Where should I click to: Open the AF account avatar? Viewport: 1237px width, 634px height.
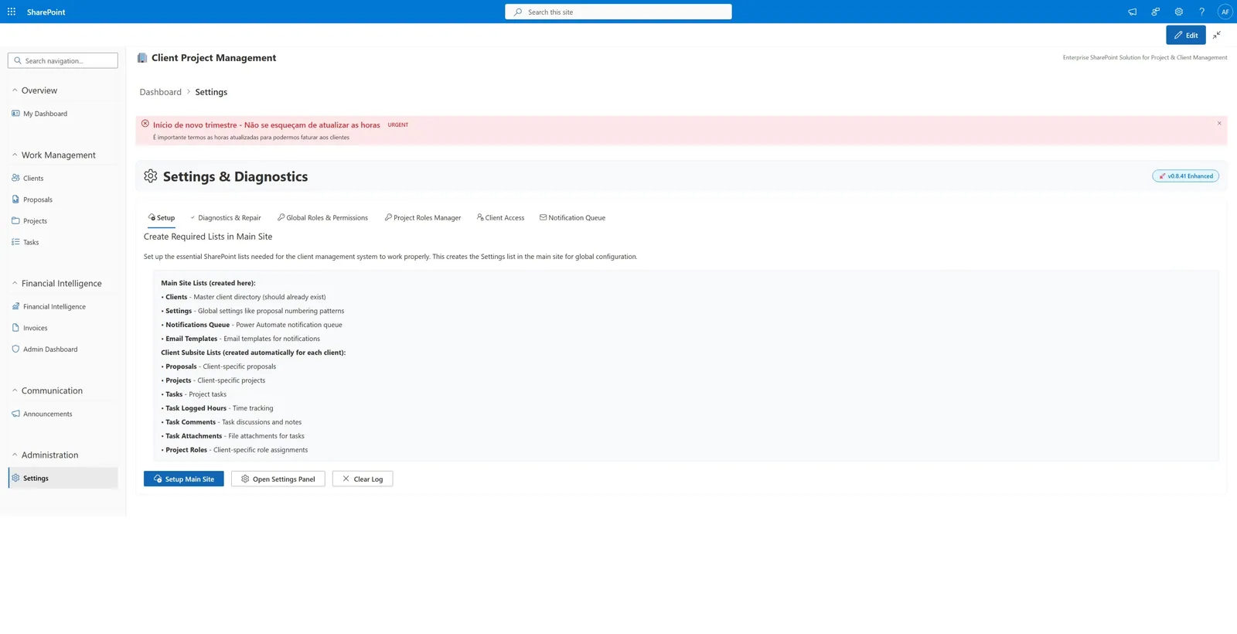(1225, 12)
